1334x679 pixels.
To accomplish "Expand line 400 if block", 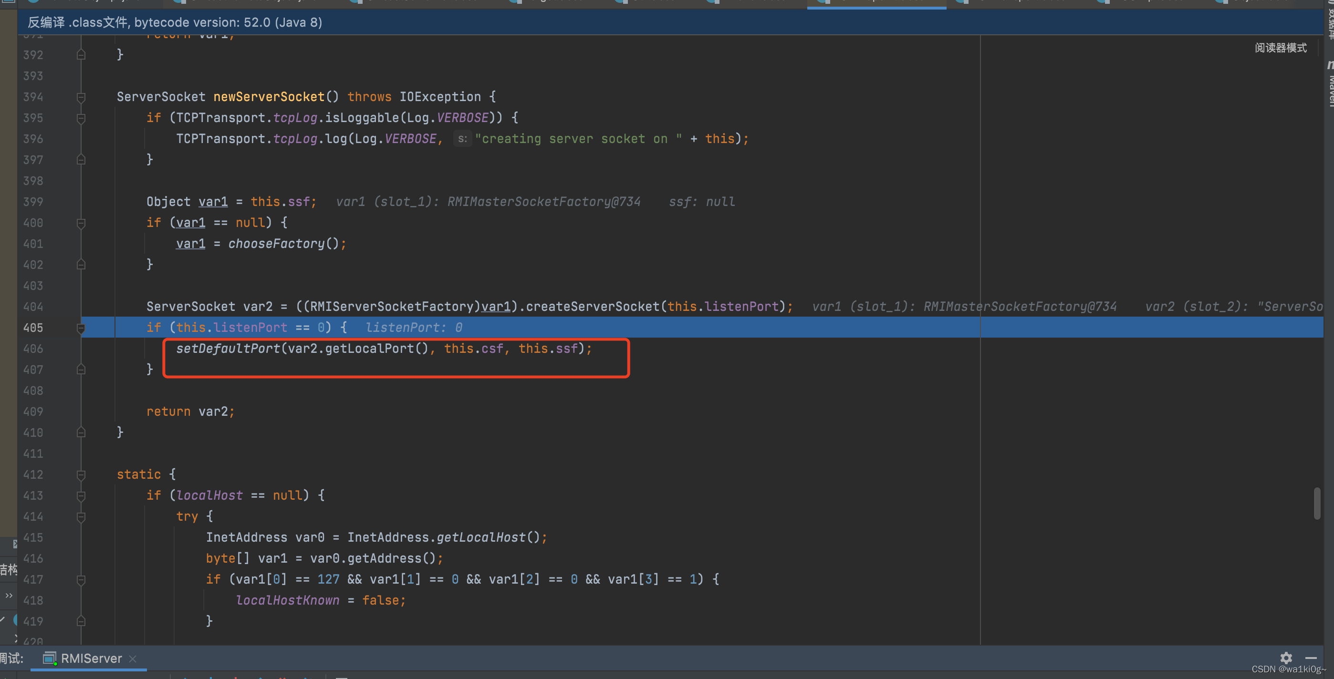I will click(82, 223).
